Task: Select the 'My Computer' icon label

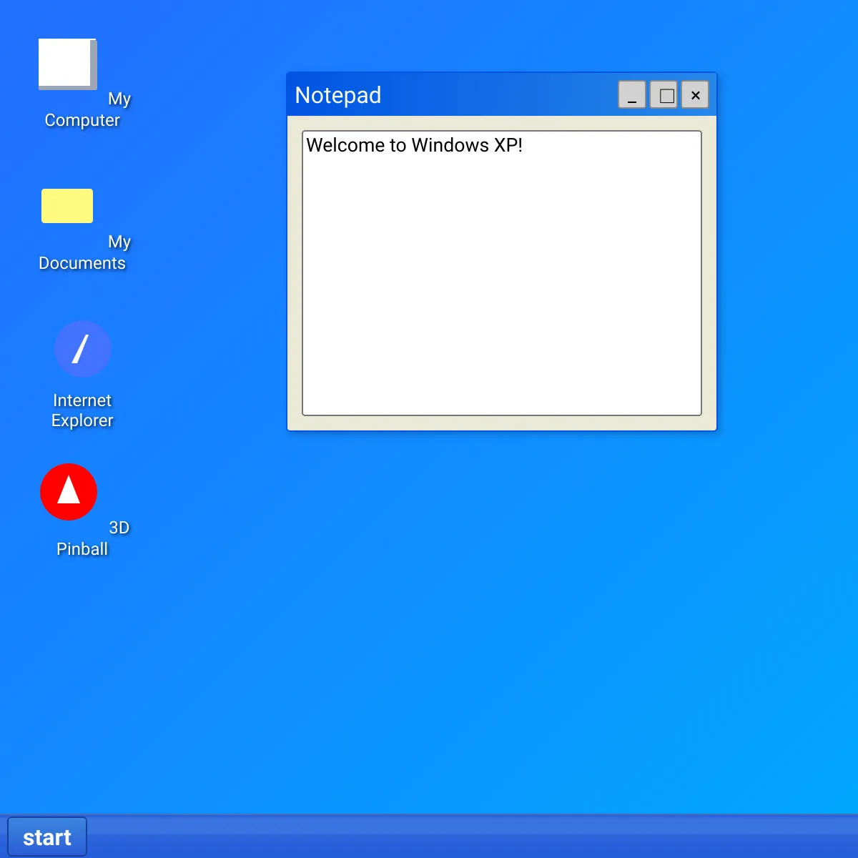Action: point(87,109)
